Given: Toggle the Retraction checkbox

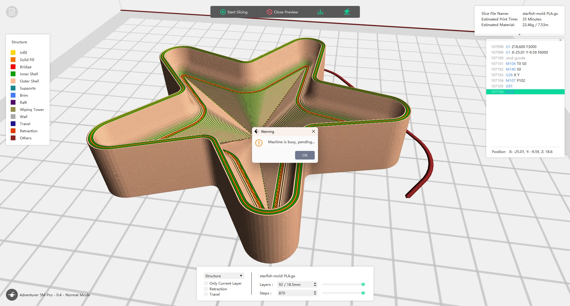Looking at the screenshot, I should click(206, 289).
